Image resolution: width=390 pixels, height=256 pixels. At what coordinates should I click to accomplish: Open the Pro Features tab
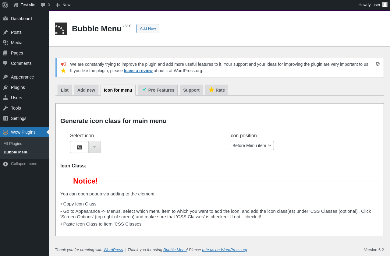pos(158,90)
